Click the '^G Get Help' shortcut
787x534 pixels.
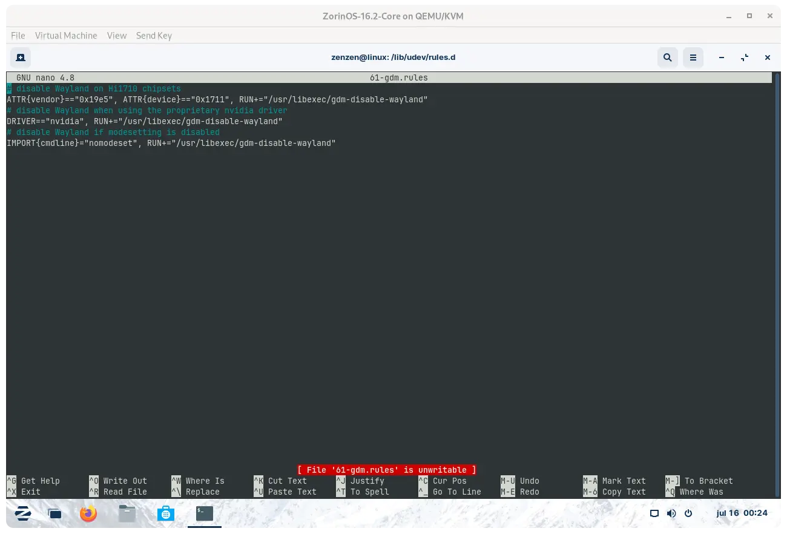pyautogui.click(x=33, y=481)
